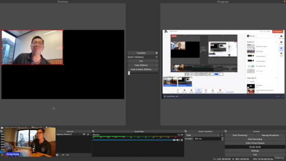Move selected source down with arrow
Screen dimensions: 286x161
67,155
